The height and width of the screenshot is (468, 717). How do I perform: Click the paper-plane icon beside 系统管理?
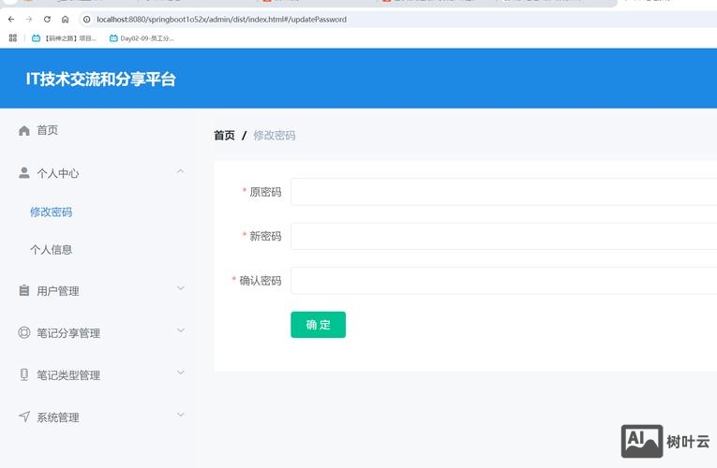[x=23, y=417]
